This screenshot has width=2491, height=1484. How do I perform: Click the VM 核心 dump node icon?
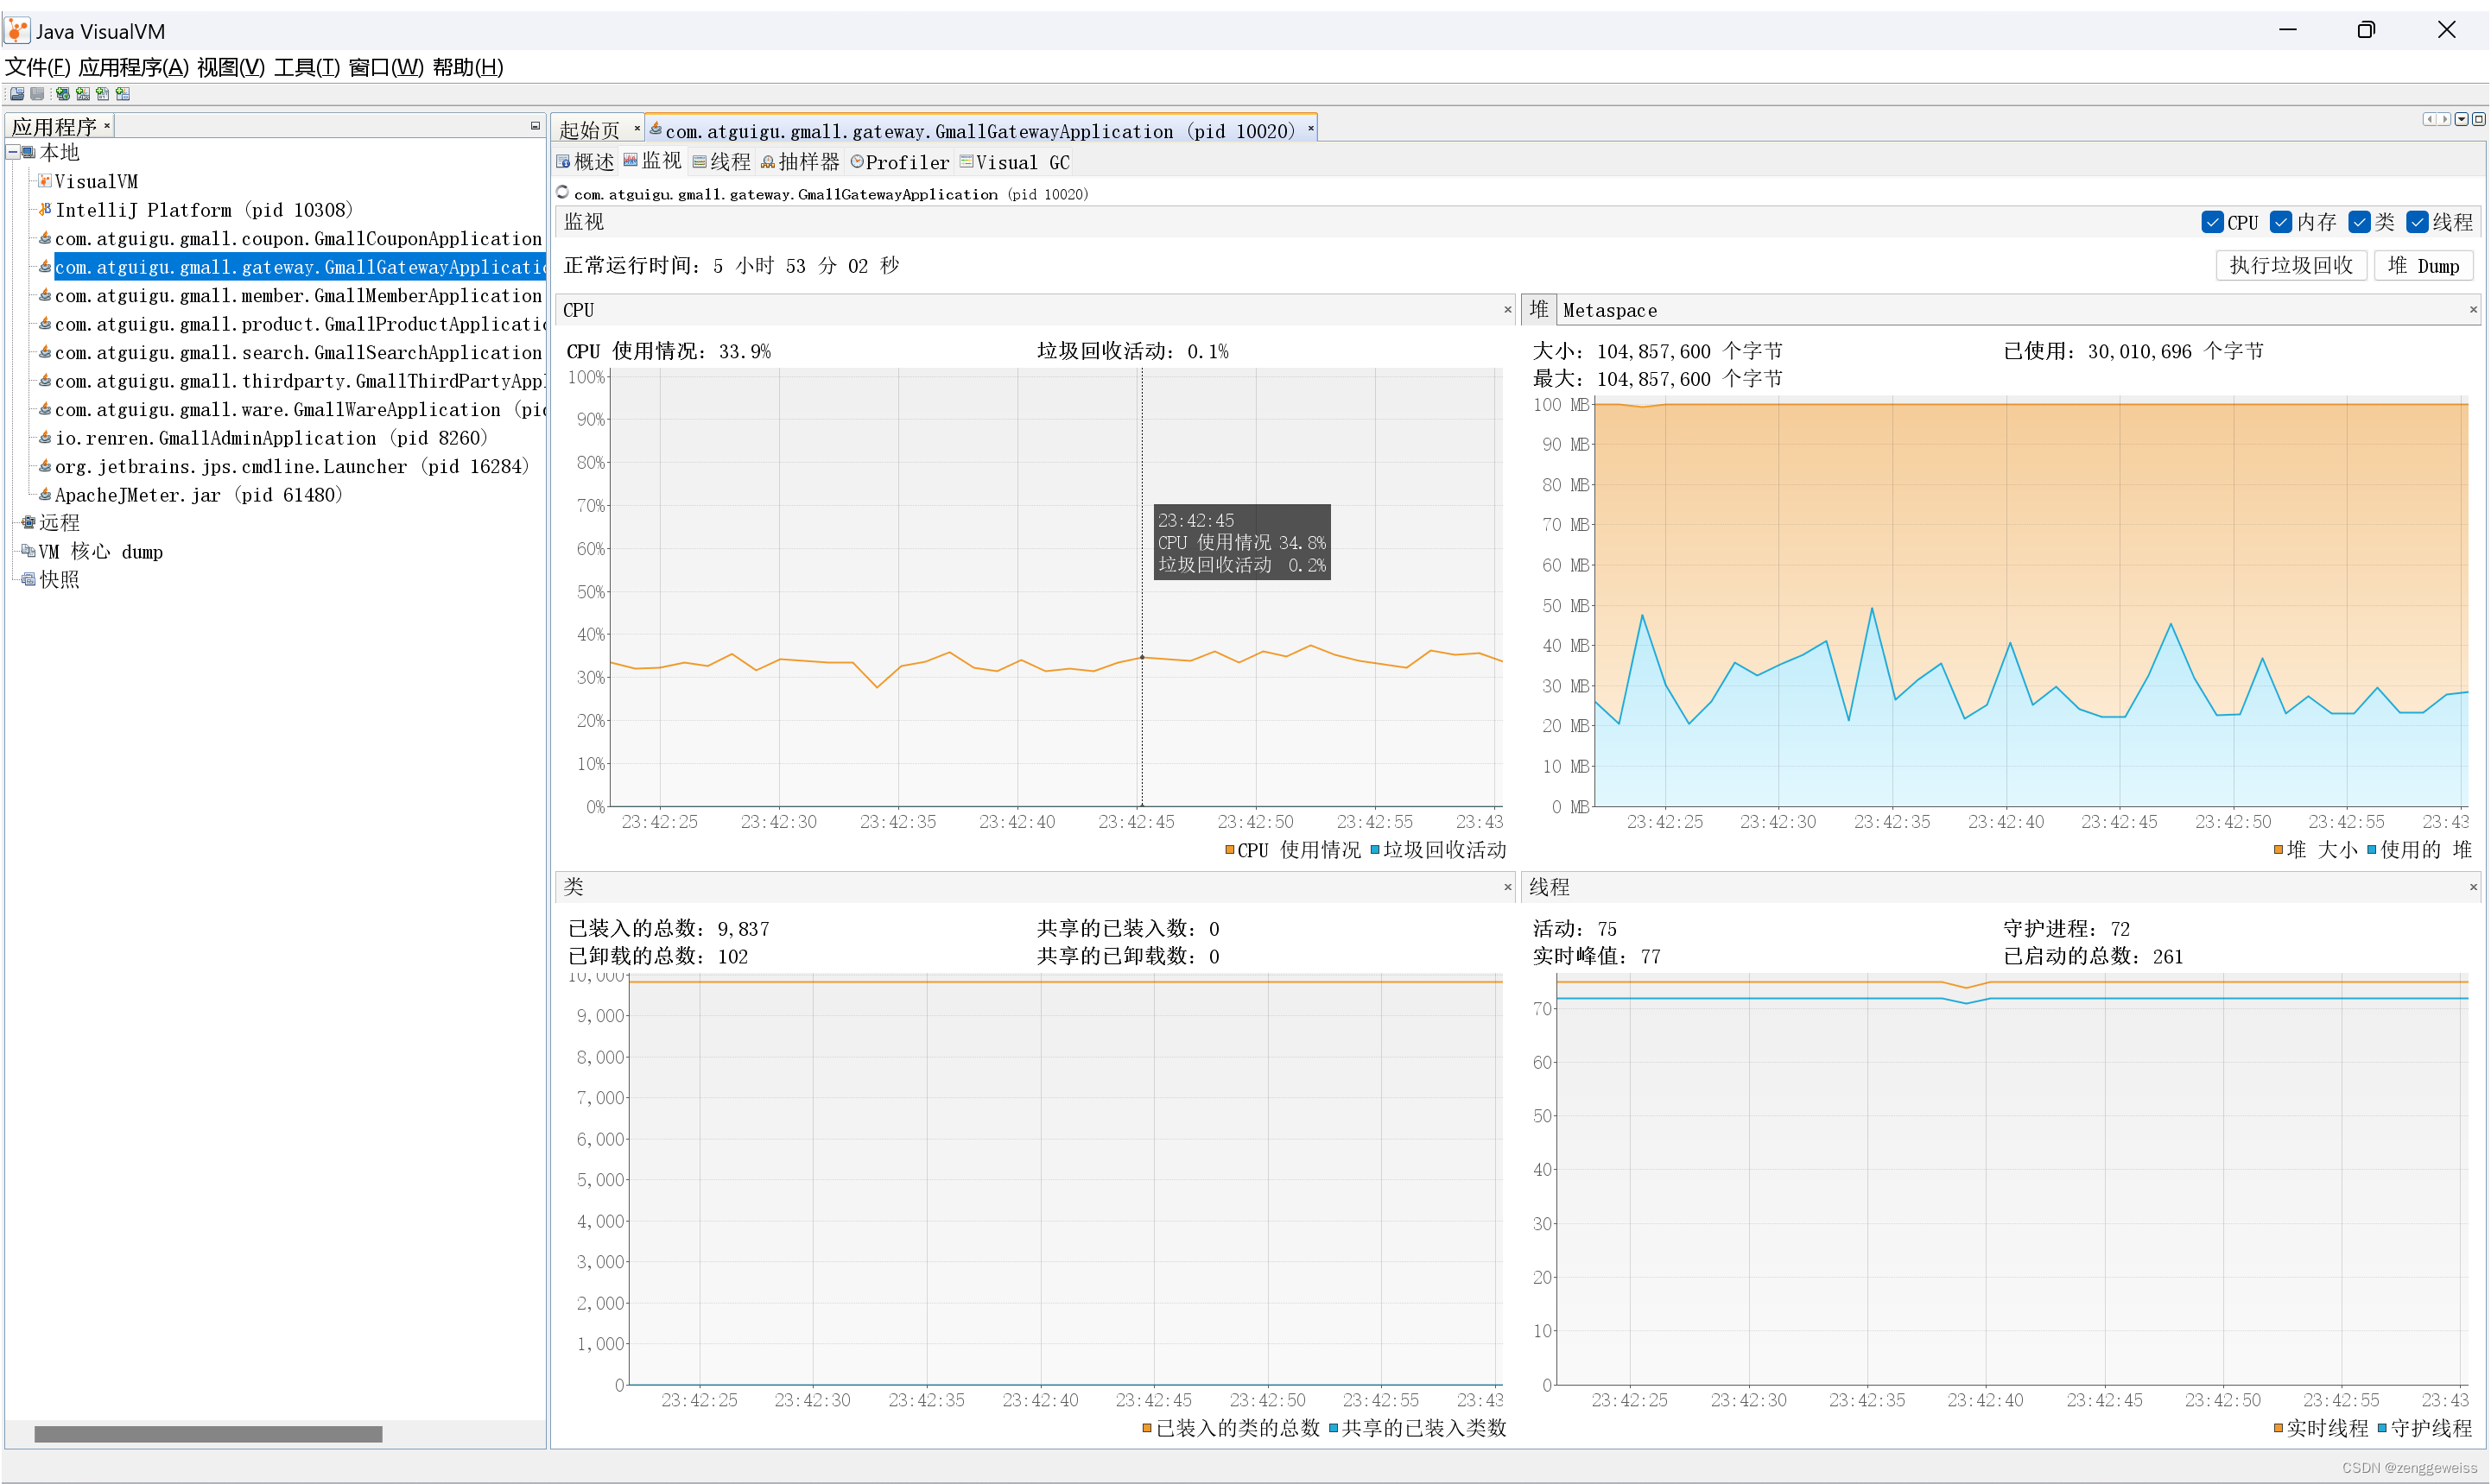[29, 551]
